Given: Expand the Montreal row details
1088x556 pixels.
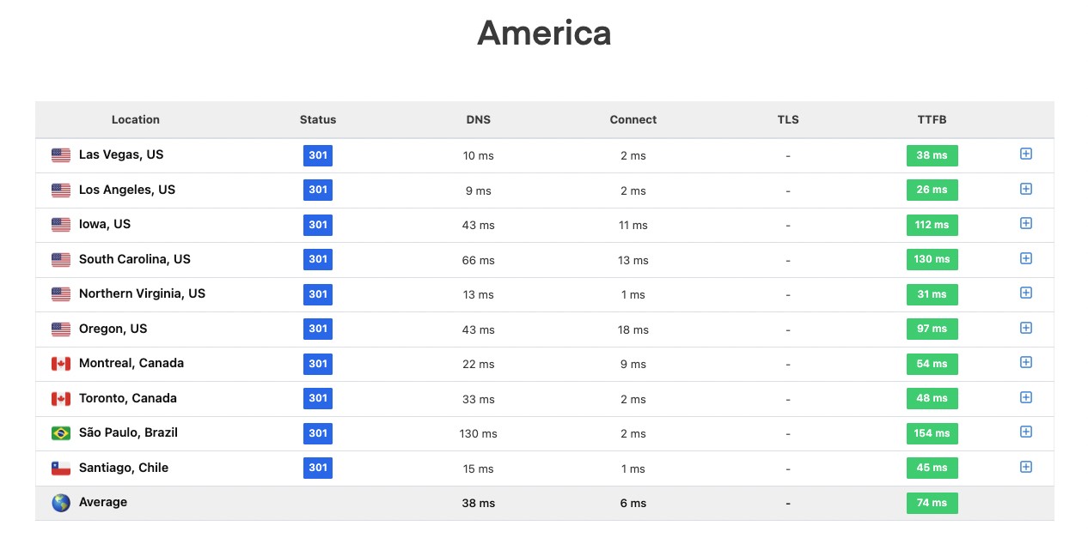Looking at the screenshot, I should [x=1025, y=362].
